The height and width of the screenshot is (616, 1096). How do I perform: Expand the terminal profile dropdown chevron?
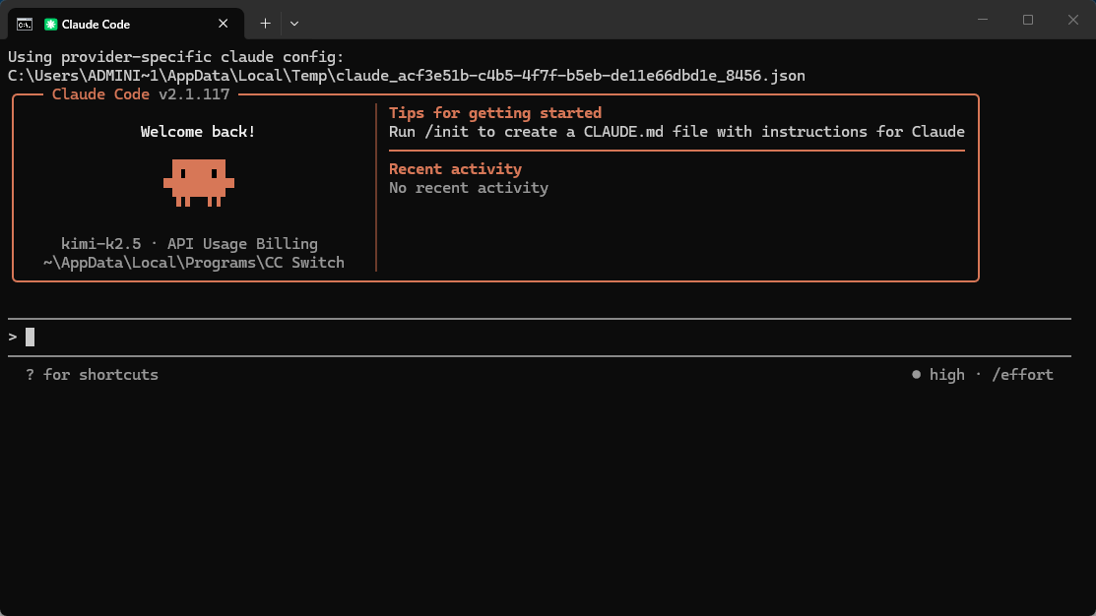pyautogui.click(x=294, y=24)
